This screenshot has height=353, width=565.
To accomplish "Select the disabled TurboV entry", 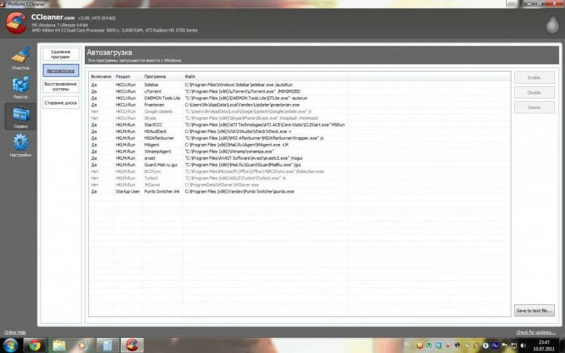I will (300, 178).
